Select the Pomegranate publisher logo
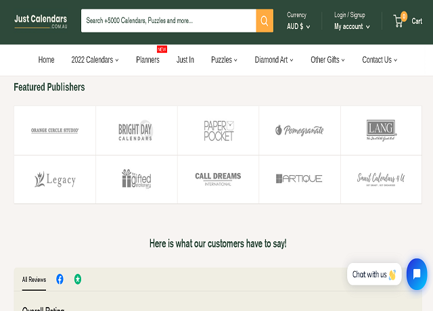Image resolution: width=433 pixels, height=311 pixels. pyautogui.click(x=299, y=130)
